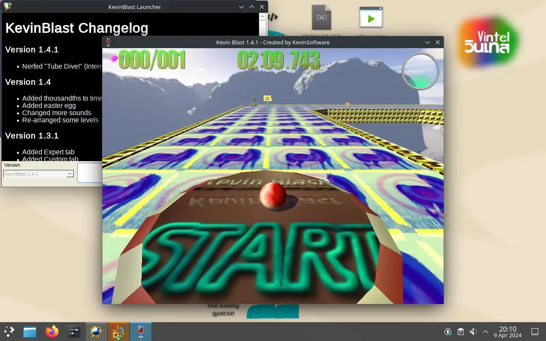Screen dimensions: 546x341
Task: Click the yellow flag sign in distance
Action: pyautogui.click(x=267, y=99)
